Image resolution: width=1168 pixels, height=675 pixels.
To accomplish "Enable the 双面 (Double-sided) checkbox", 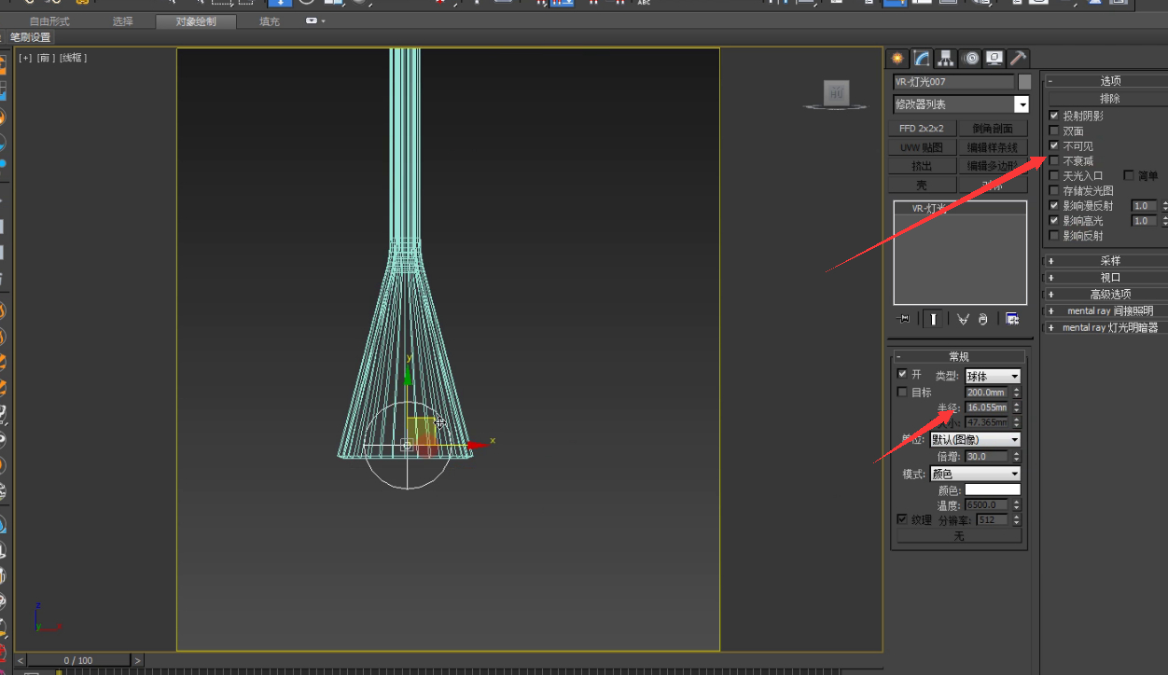I will point(1054,131).
